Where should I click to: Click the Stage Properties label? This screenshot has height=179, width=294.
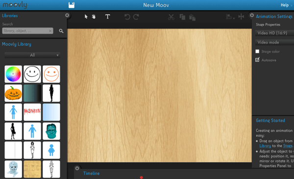[268, 25]
